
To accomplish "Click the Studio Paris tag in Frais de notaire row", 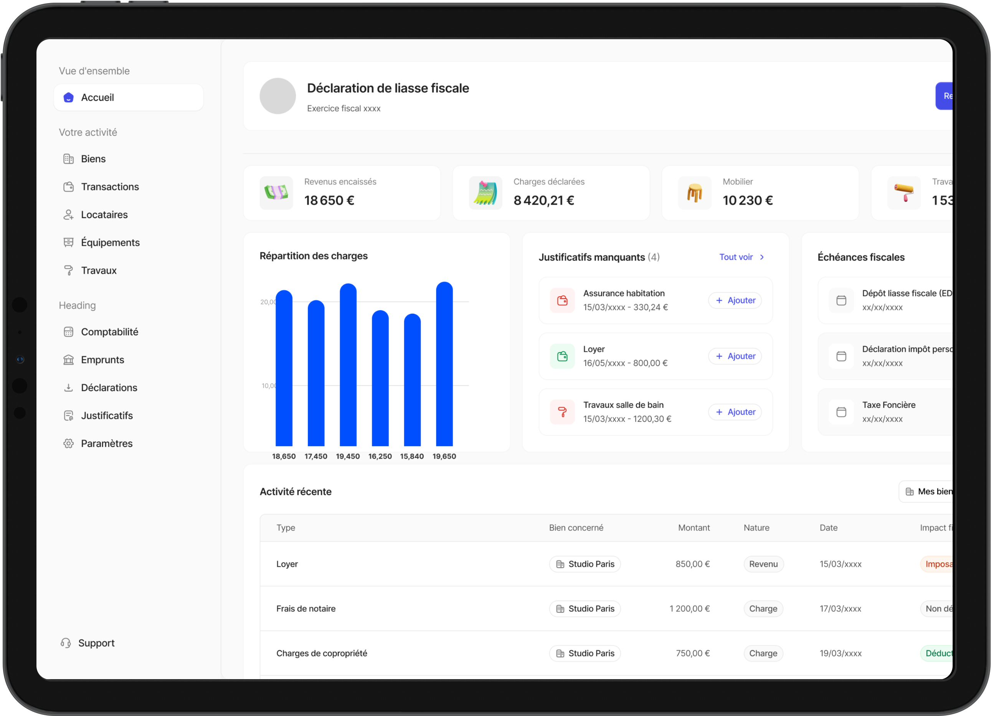I will coord(585,609).
